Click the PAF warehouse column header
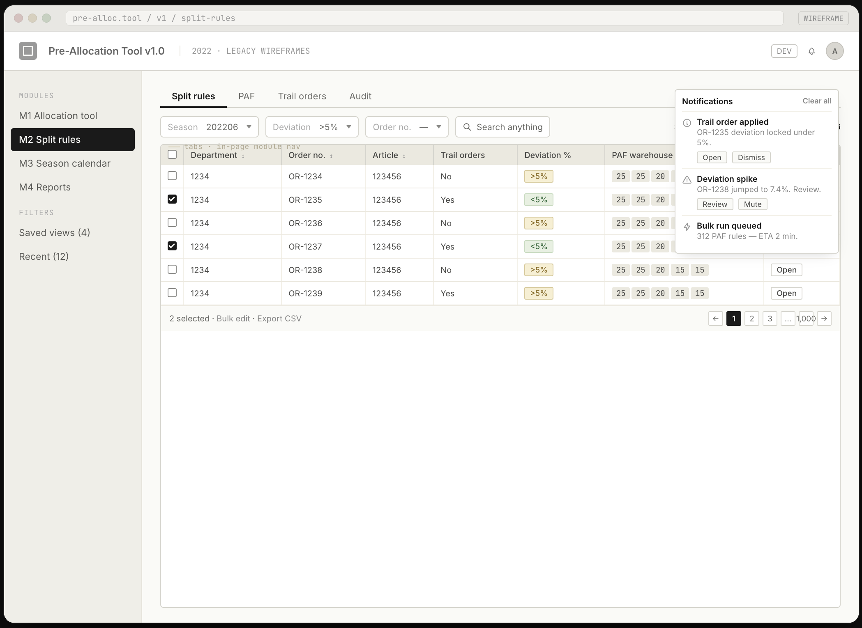Screen dimensions: 862x628 click(x=642, y=155)
